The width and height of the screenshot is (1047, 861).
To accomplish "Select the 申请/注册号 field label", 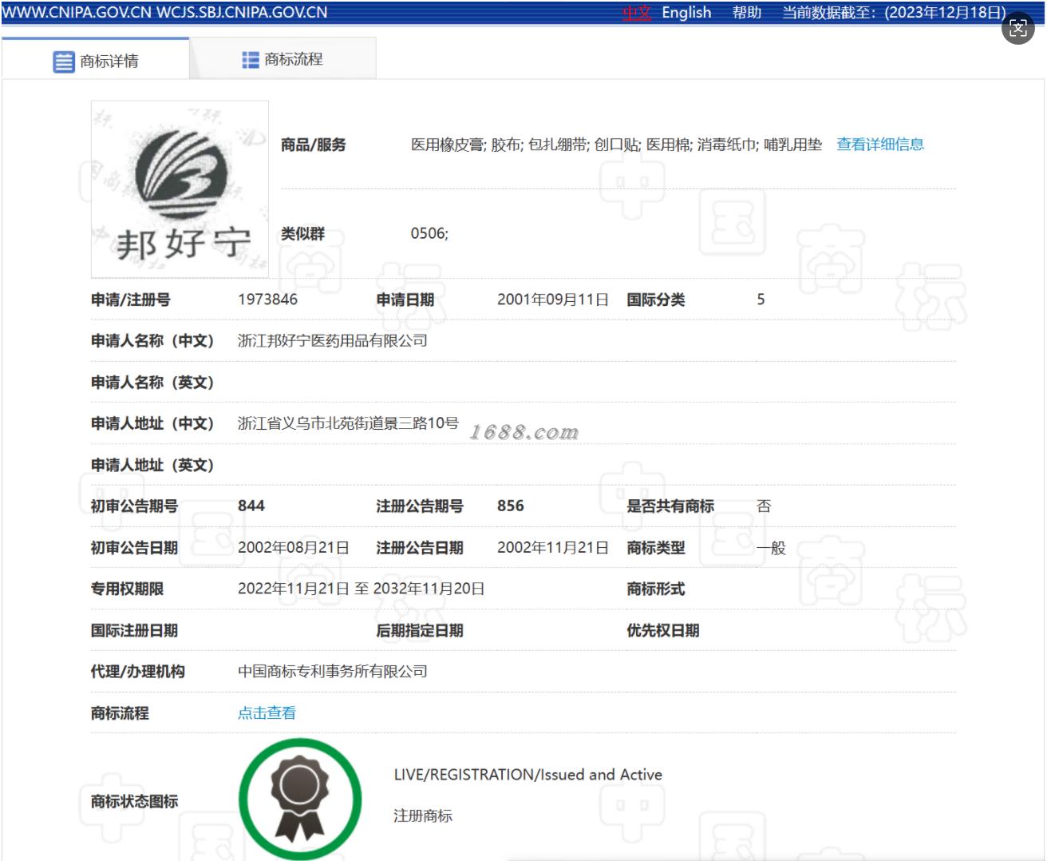I will [x=131, y=300].
